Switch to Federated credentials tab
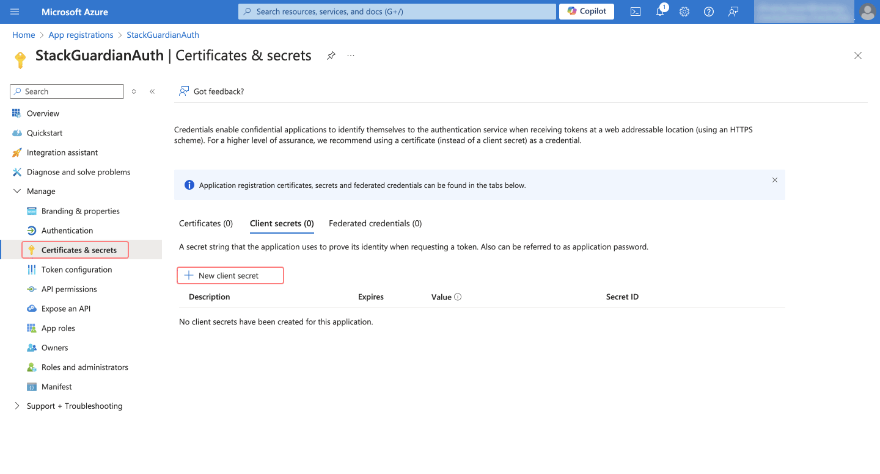The image size is (880, 474). [x=375, y=223]
